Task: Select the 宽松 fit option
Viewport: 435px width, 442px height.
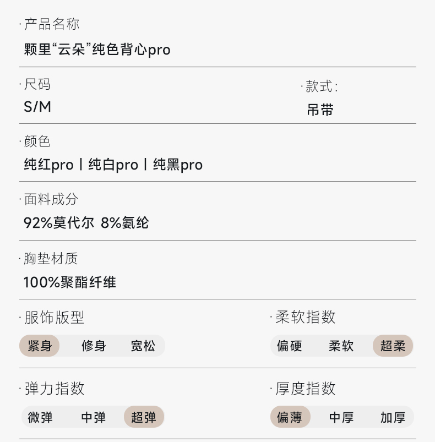Action: tap(143, 346)
